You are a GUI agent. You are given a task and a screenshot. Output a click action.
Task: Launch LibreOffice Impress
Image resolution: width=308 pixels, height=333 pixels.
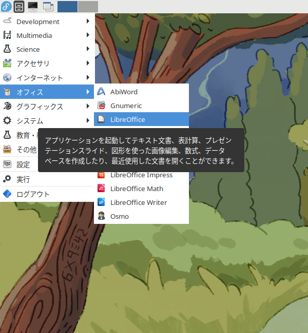[141, 175]
